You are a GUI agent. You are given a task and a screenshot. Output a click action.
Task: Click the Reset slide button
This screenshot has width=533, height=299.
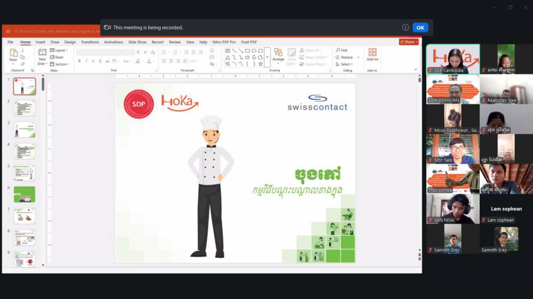point(57,57)
